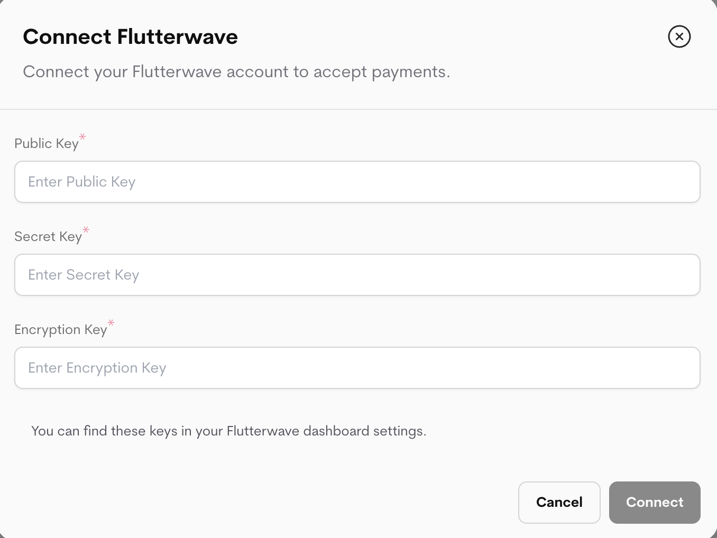Click the required asterisk beside Secret Key
This screenshot has height=538, width=717.
pos(86,230)
